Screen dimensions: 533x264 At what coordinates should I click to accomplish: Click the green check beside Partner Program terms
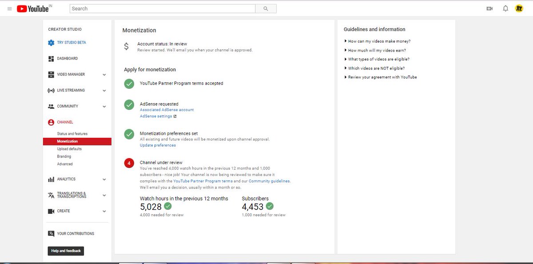click(x=129, y=84)
